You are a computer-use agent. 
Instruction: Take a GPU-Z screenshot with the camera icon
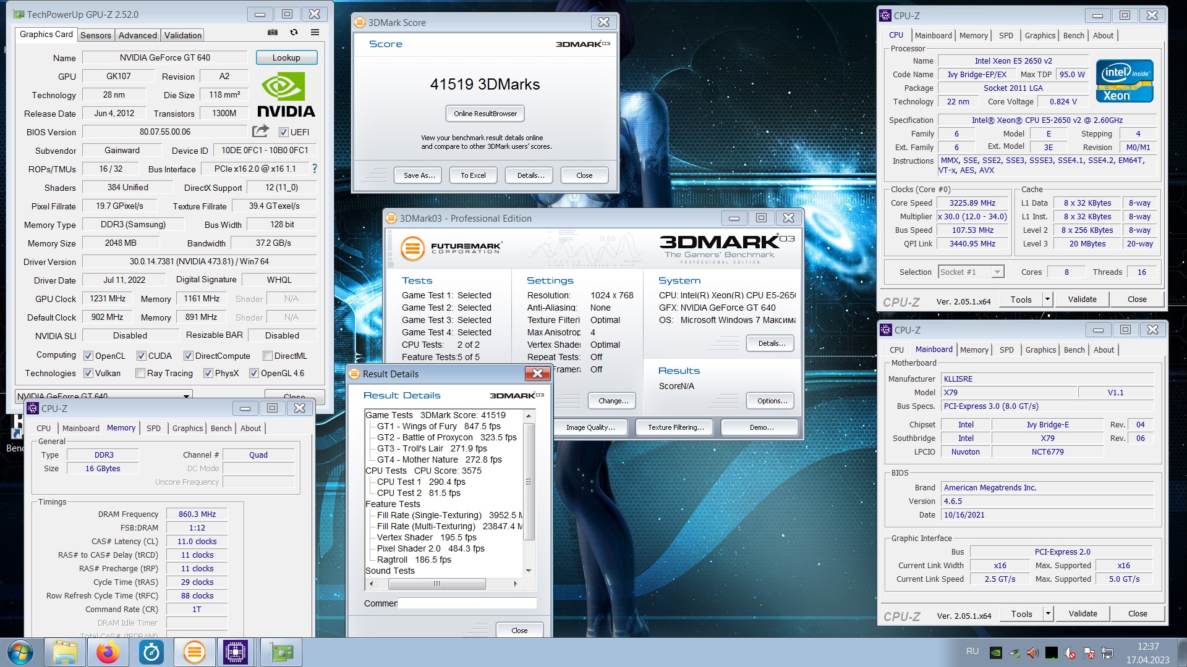(273, 33)
